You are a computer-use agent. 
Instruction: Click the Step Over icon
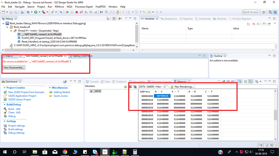pyautogui.click(x=91, y=12)
